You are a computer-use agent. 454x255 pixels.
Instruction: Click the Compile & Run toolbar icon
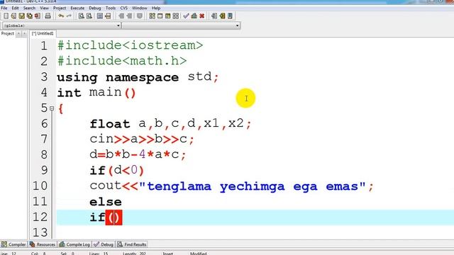pos(168,16)
